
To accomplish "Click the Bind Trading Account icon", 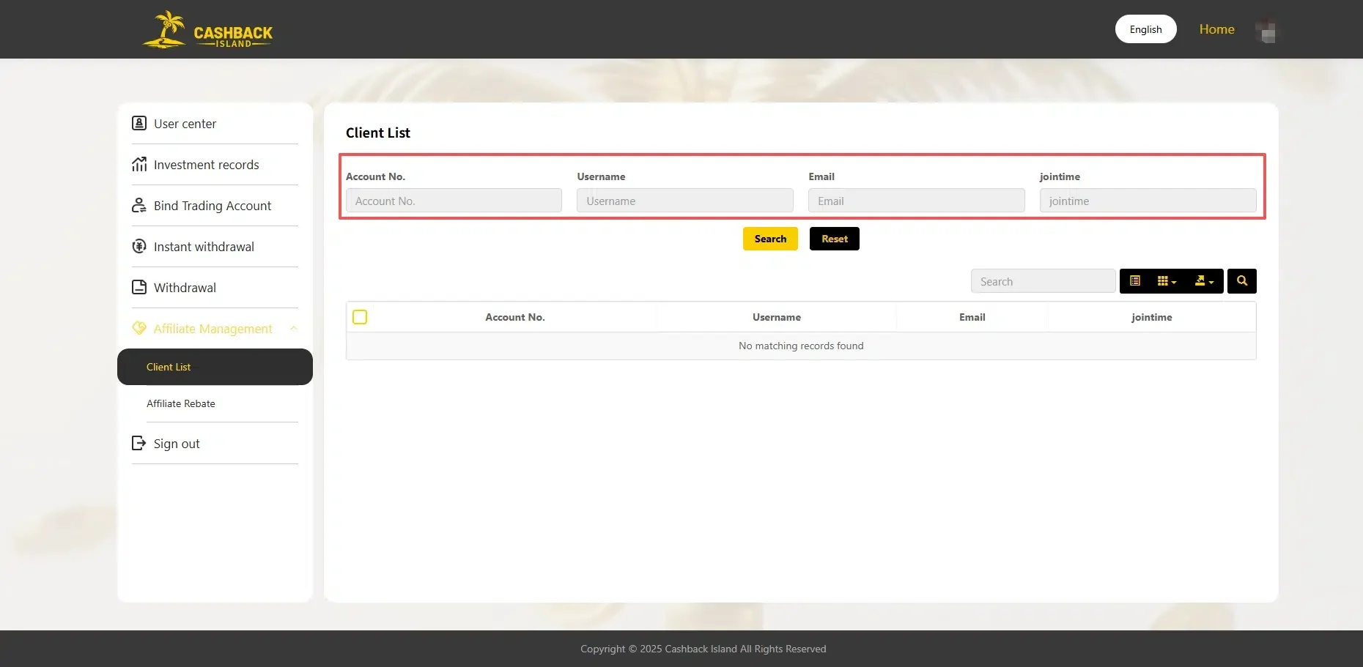I will [x=139, y=205].
